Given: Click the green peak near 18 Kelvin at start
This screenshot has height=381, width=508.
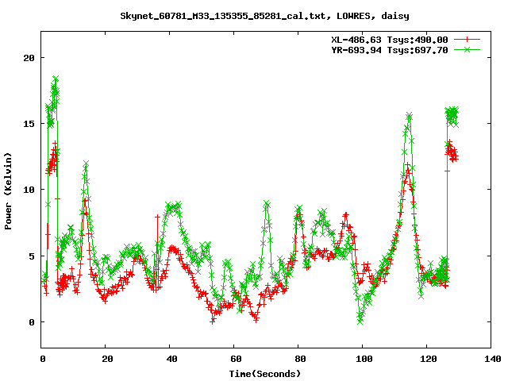Looking at the screenshot, I should (x=56, y=79).
